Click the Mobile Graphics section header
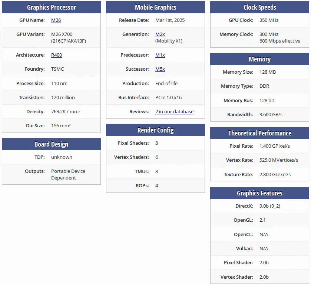The width and height of the screenshot is (311, 285). (x=156, y=7)
